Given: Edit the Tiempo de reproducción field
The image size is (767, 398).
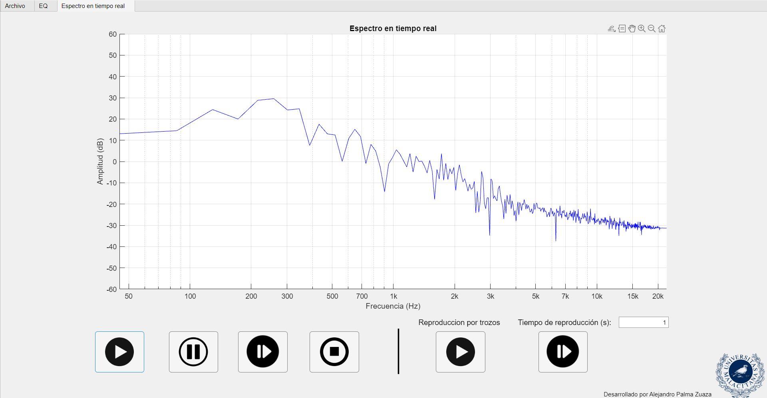Looking at the screenshot, I should click(643, 322).
